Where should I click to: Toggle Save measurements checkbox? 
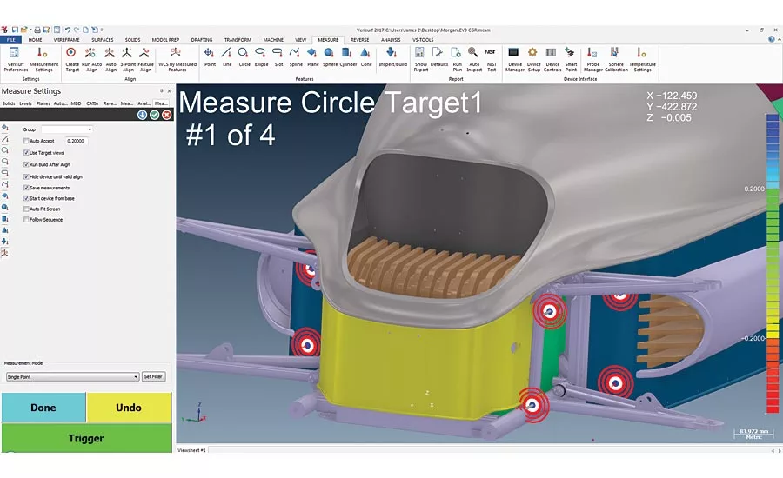point(26,188)
